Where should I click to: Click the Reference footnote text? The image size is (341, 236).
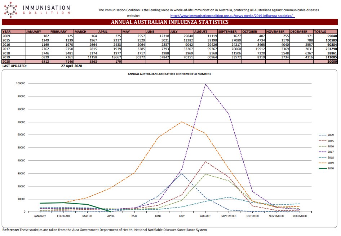pyautogui.click(x=105, y=230)
